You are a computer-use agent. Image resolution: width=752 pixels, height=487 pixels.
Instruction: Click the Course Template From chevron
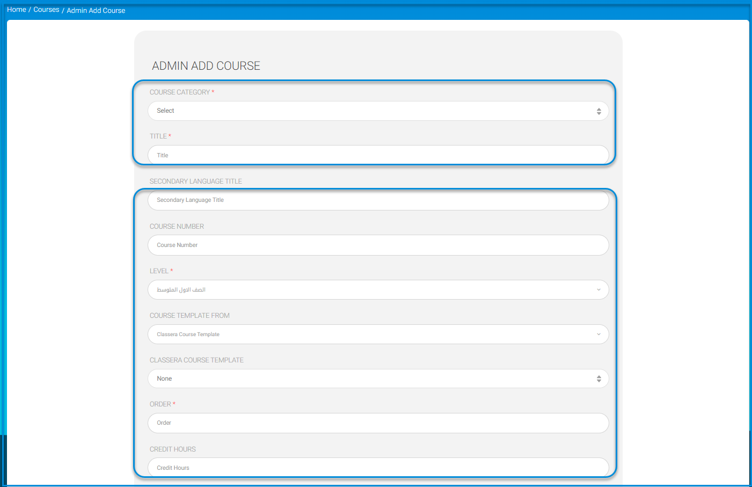(x=599, y=335)
